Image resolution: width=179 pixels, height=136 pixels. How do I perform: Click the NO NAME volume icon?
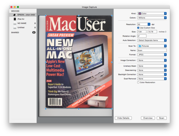pos(15,23)
